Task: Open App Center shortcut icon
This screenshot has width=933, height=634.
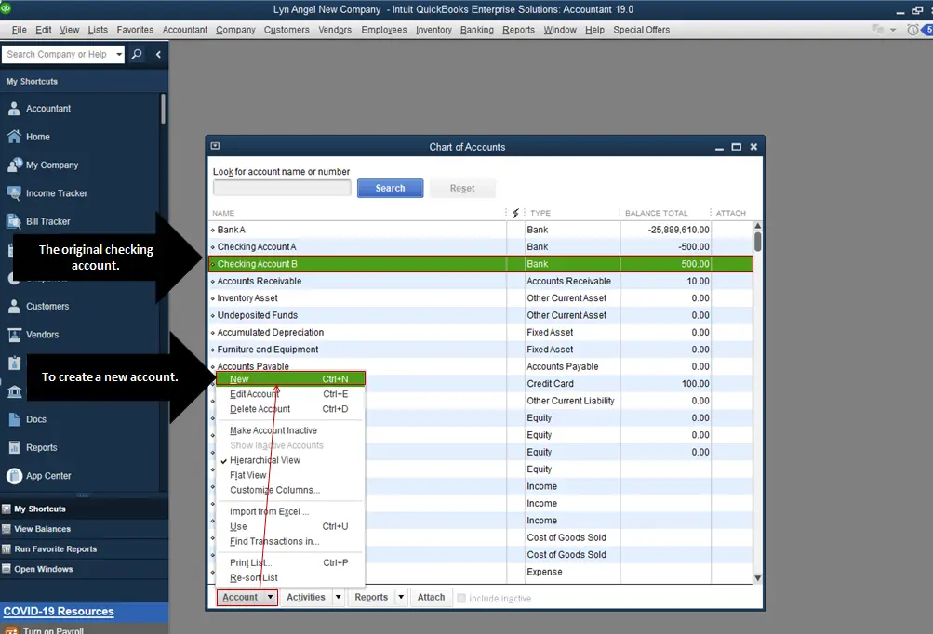Action: (x=14, y=476)
